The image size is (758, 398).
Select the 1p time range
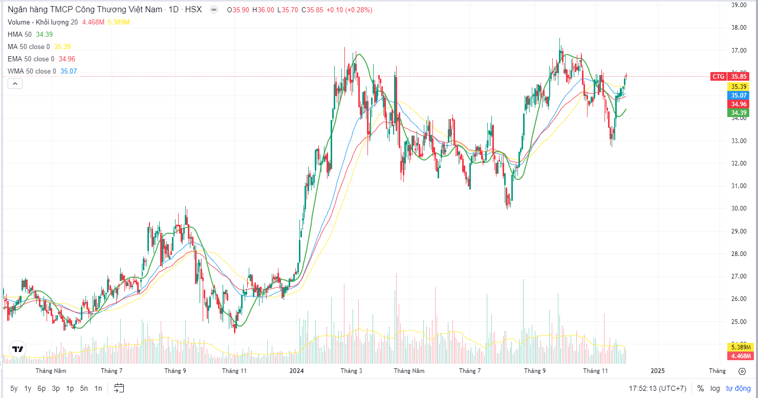[70, 388]
